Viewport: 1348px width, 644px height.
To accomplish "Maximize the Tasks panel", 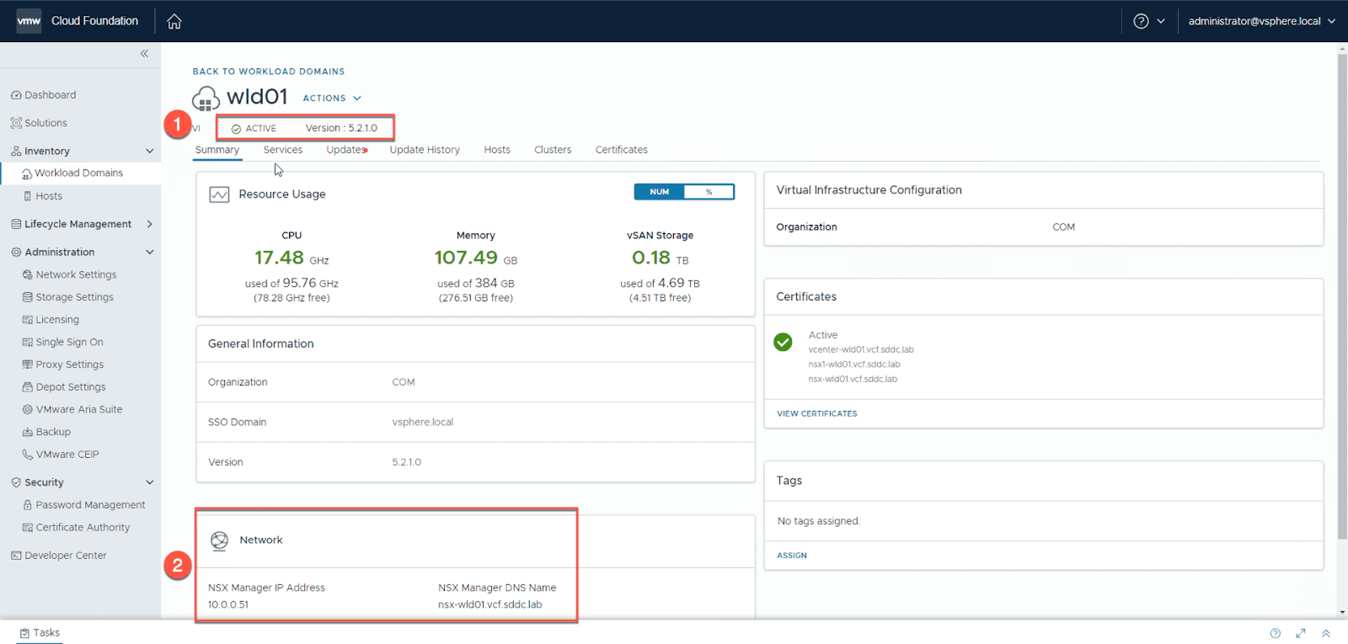I will coord(1301,633).
